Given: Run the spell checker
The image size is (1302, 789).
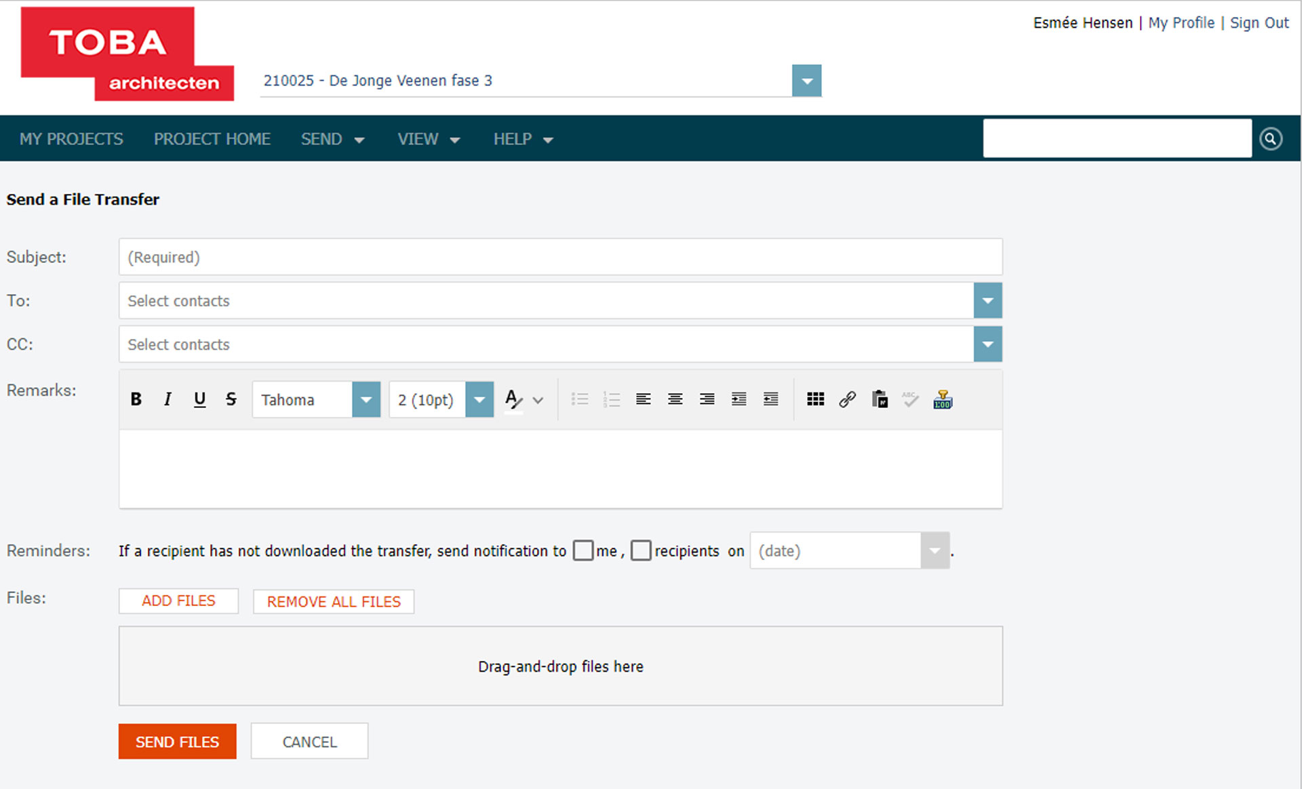Looking at the screenshot, I should click(910, 399).
